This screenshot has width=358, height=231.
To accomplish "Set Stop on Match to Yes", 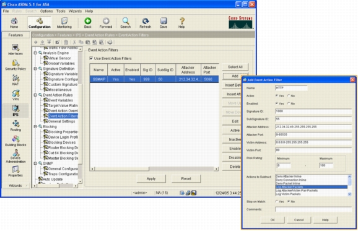I will [x=277, y=201].
